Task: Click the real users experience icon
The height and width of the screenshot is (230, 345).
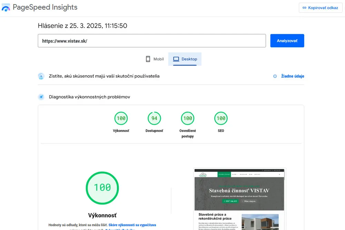Action: pyautogui.click(x=41, y=76)
